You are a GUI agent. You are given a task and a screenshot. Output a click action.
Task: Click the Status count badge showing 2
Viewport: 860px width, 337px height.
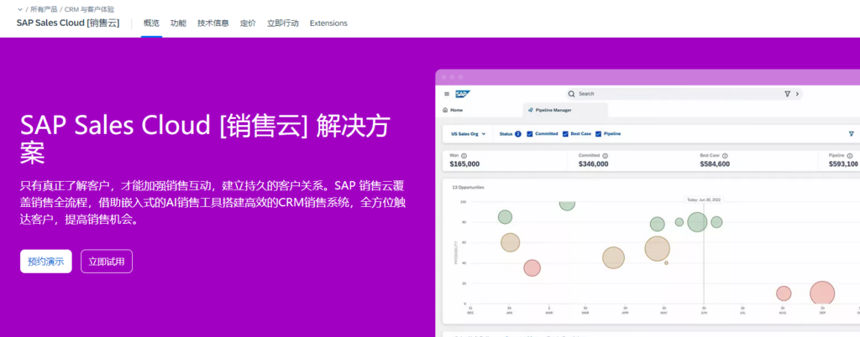coord(517,134)
